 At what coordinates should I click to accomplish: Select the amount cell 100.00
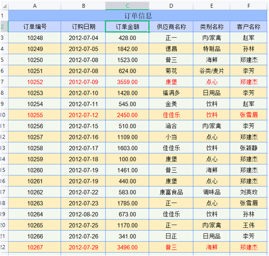[x=127, y=159]
